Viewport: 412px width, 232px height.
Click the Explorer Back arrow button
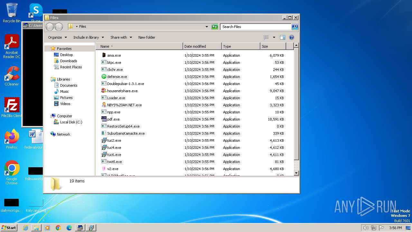point(50,27)
